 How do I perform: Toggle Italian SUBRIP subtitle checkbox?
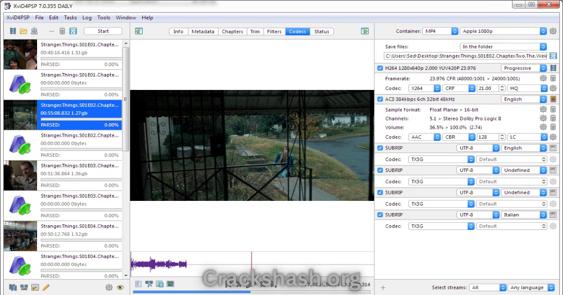[x=380, y=215]
